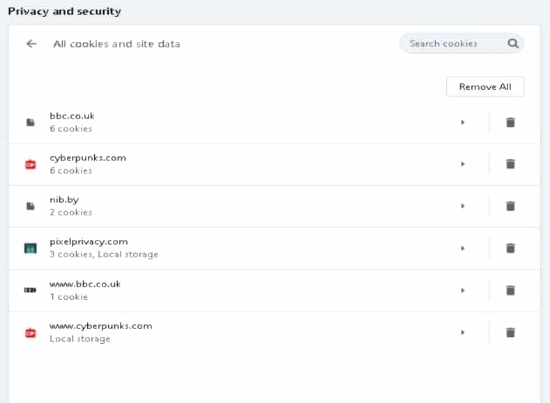The width and height of the screenshot is (550, 403).
Task: Click the Remove All button
Action: pos(485,86)
